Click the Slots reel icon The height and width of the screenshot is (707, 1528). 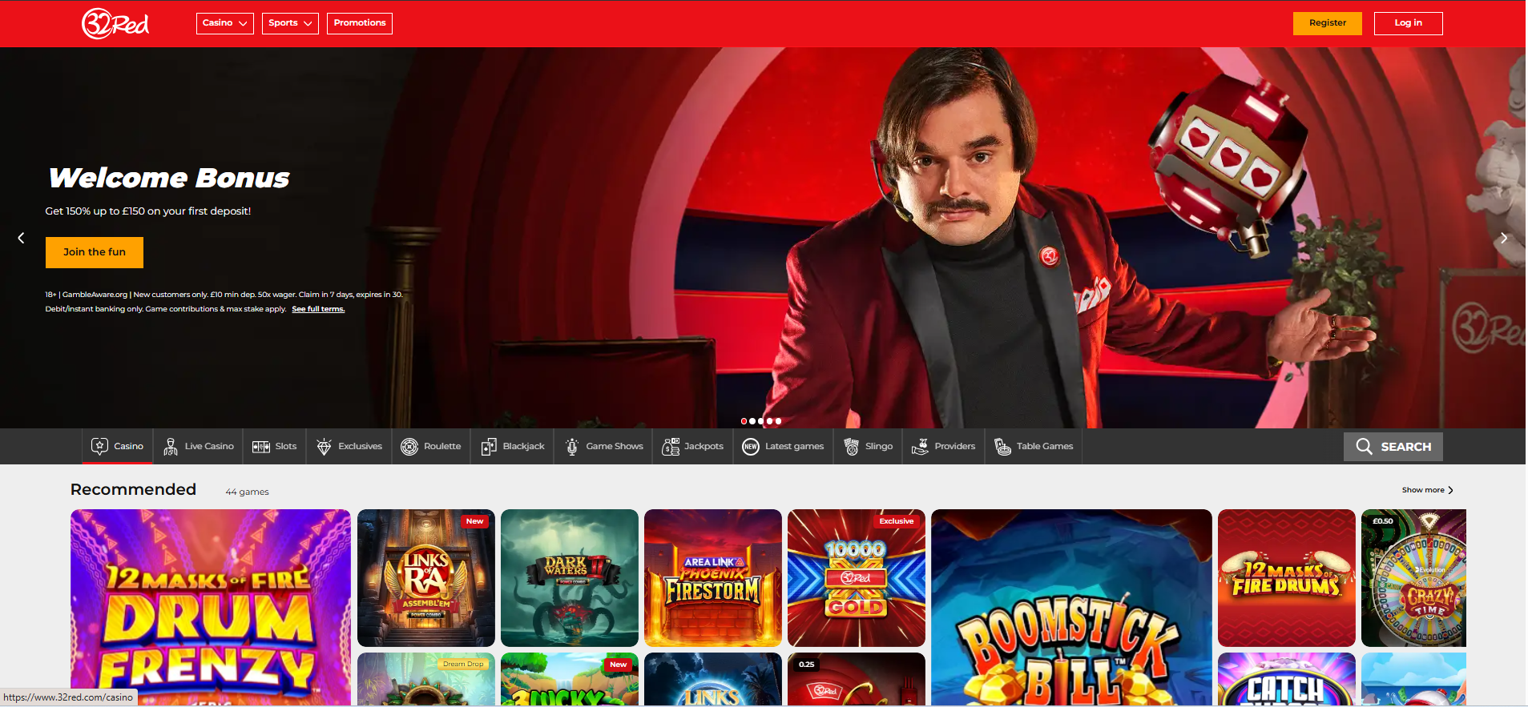(261, 447)
